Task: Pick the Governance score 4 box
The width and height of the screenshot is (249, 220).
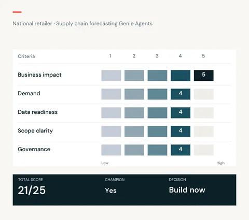Action: coord(181,150)
